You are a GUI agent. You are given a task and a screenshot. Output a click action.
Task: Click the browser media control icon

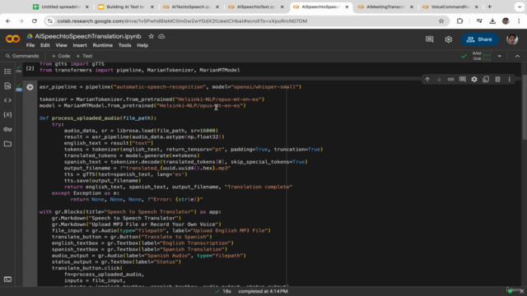pyautogui.click(x=479, y=21)
